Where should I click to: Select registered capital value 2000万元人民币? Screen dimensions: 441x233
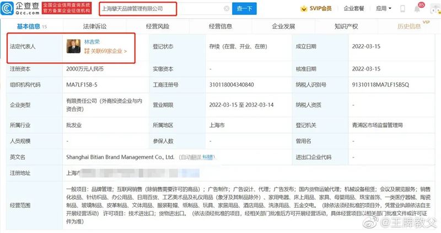(x=85, y=69)
